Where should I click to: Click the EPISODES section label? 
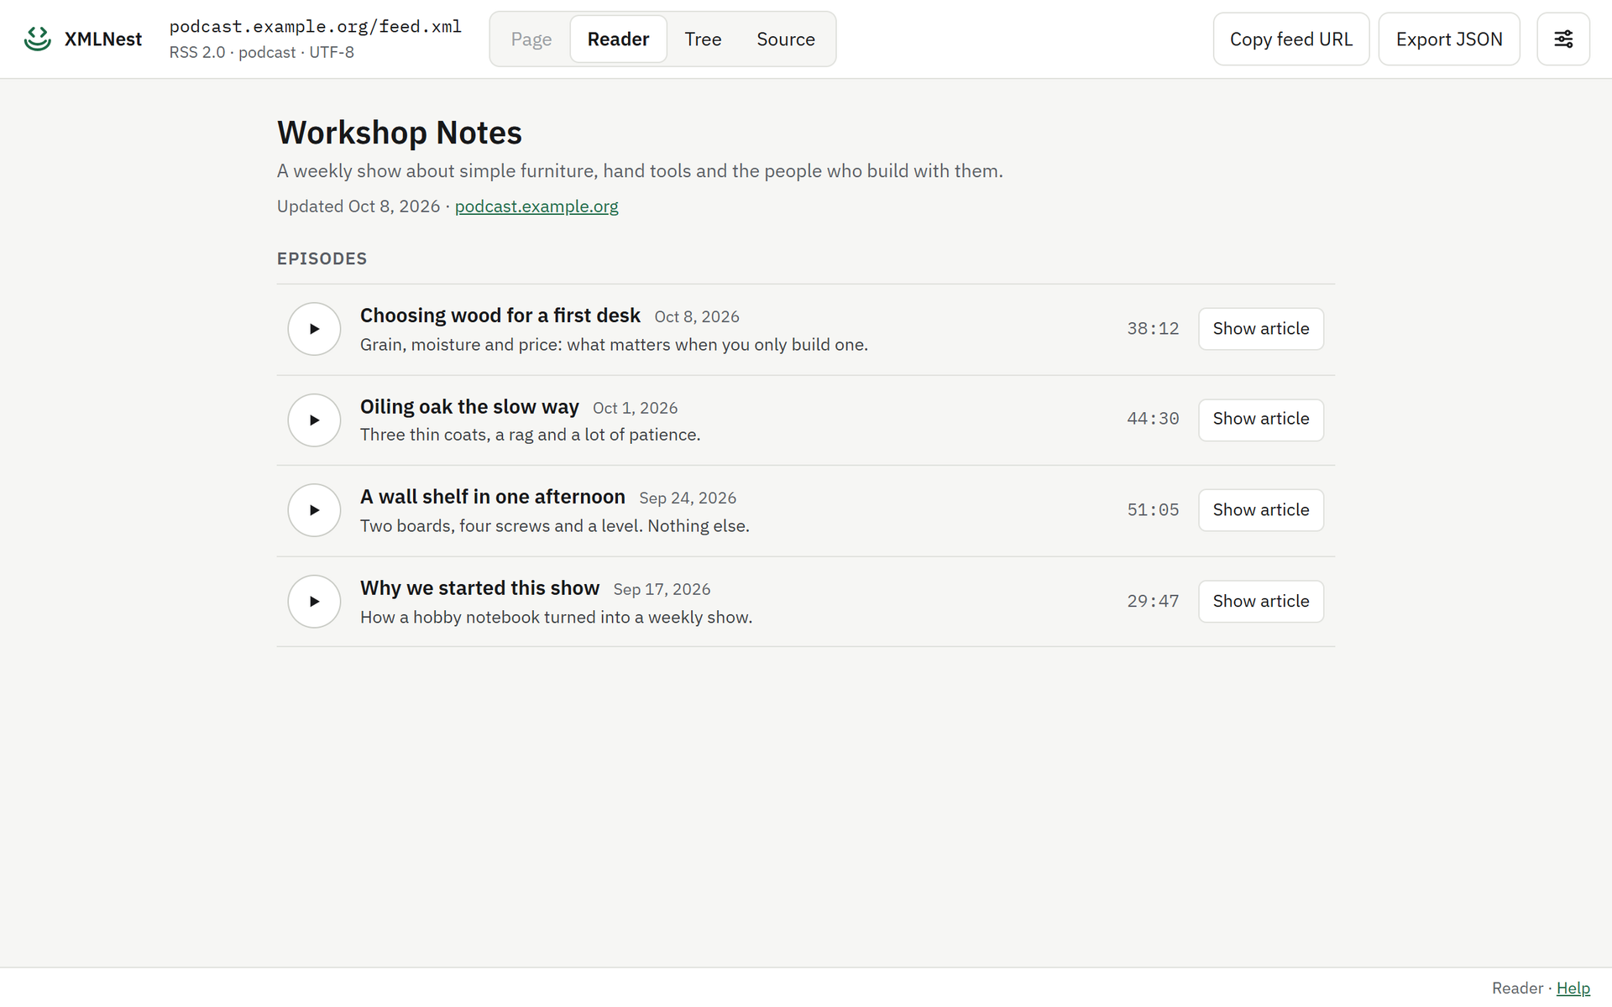point(322,258)
